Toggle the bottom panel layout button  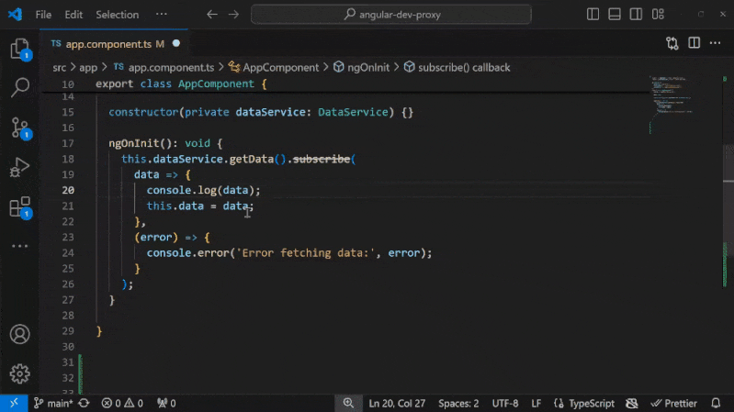coord(616,15)
